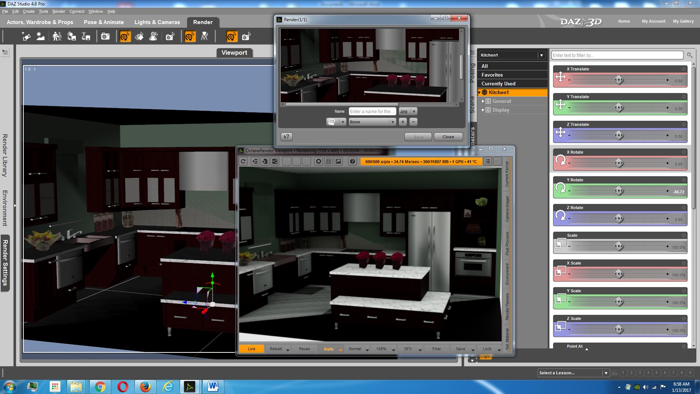Toggle Live mode in Octane viewport
Viewport: 700px width, 394px height.
pyautogui.click(x=252, y=349)
